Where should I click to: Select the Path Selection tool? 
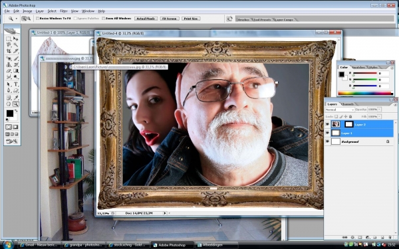(9, 84)
